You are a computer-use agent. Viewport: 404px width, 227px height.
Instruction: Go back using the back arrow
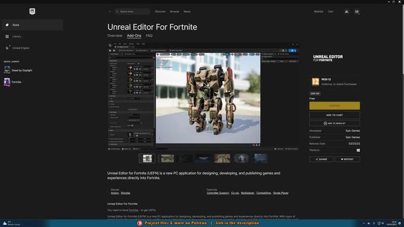click(110, 11)
